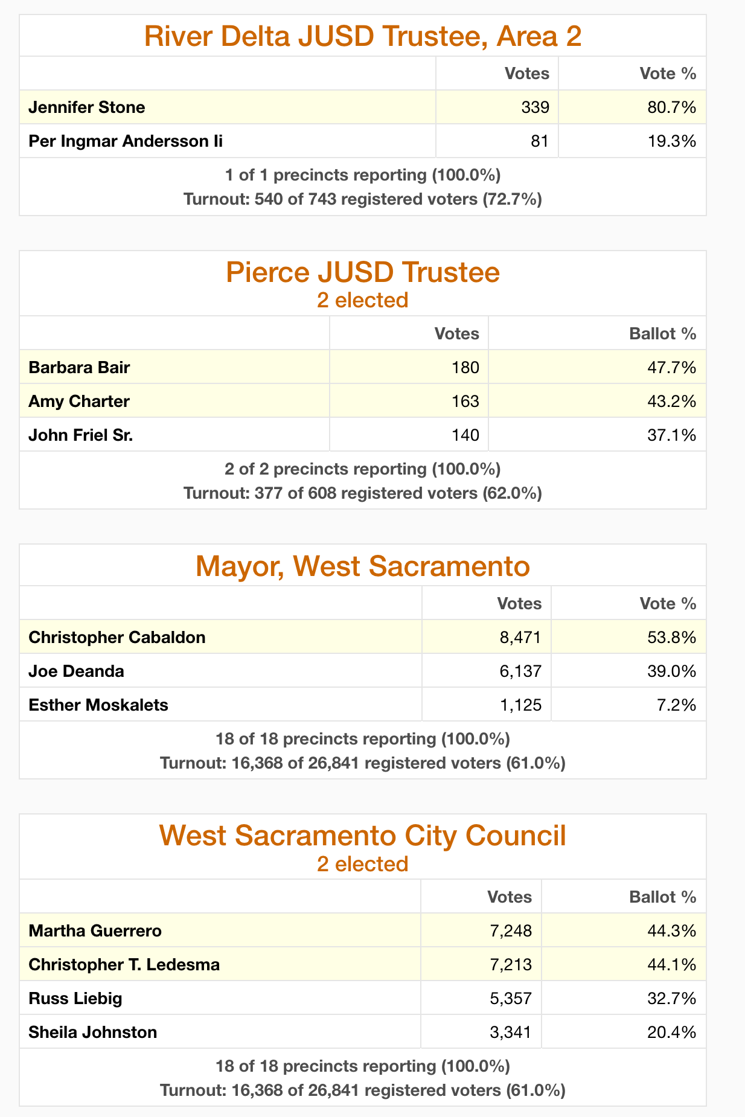Click the Votes column header in Mayor table
This screenshot has width=745, height=1117.
(x=519, y=603)
